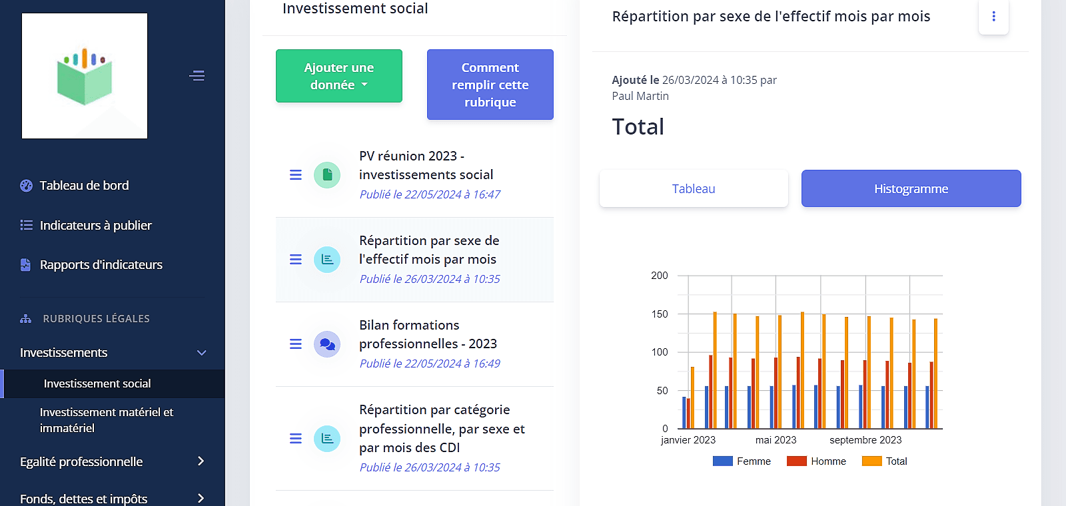The width and height of the screenshot is (1066, 506).
Task: Open the Ajouter une donnée dropdown
Action: click(x=339, y=76)
